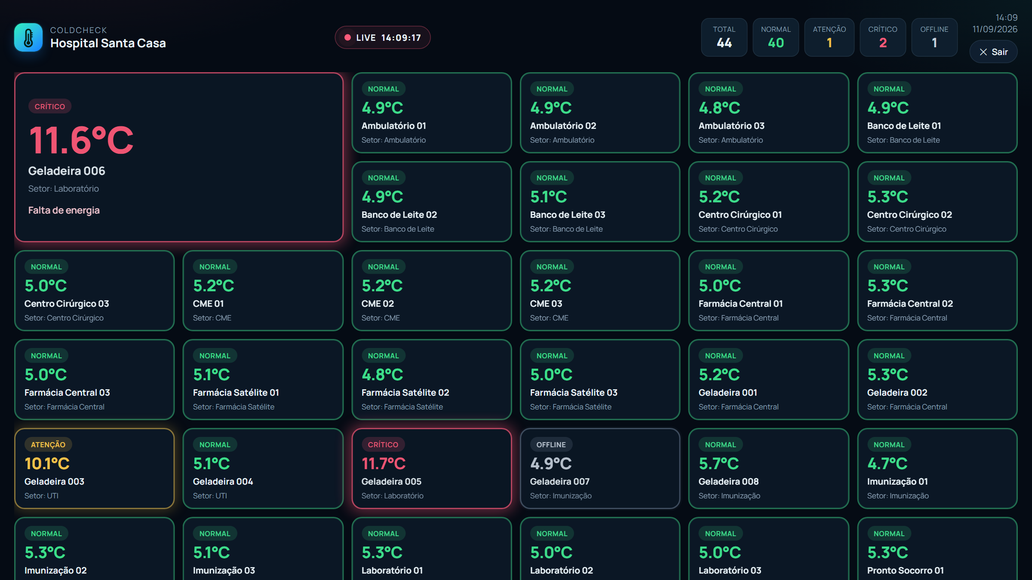1032x580 pixels.
Task: Click the Falta de energia alert text
Action: click(x=64, y=210)
